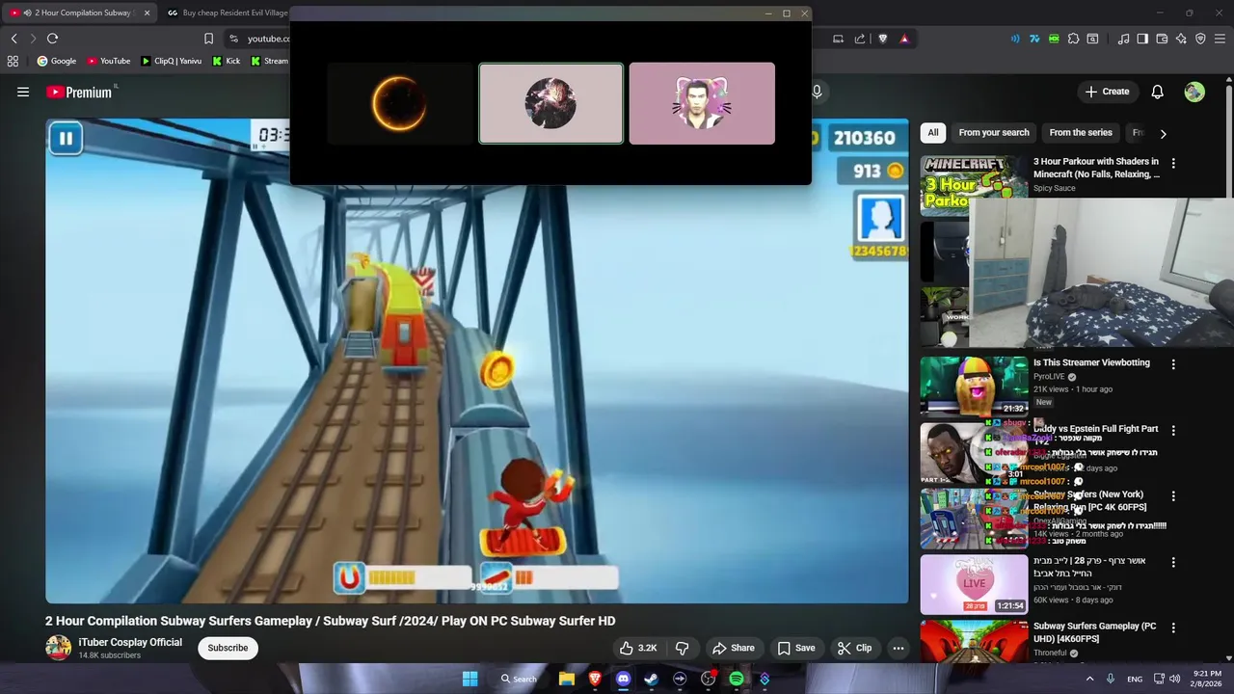Viewport: 1234px width, 694px height.
Task: Open the YouTube guide hamburger menu
Action: point(23,92)
